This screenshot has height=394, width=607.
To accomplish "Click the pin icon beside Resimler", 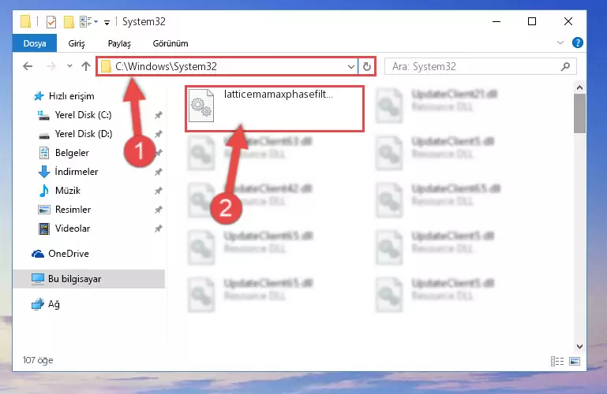I will click(159, 210).
